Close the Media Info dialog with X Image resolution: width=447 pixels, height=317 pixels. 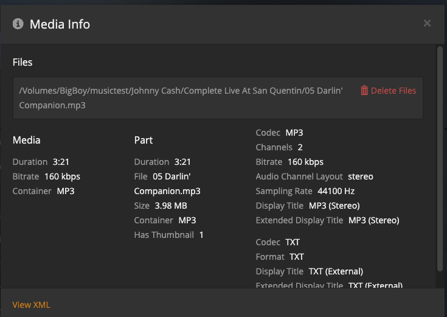click(427, 23)
